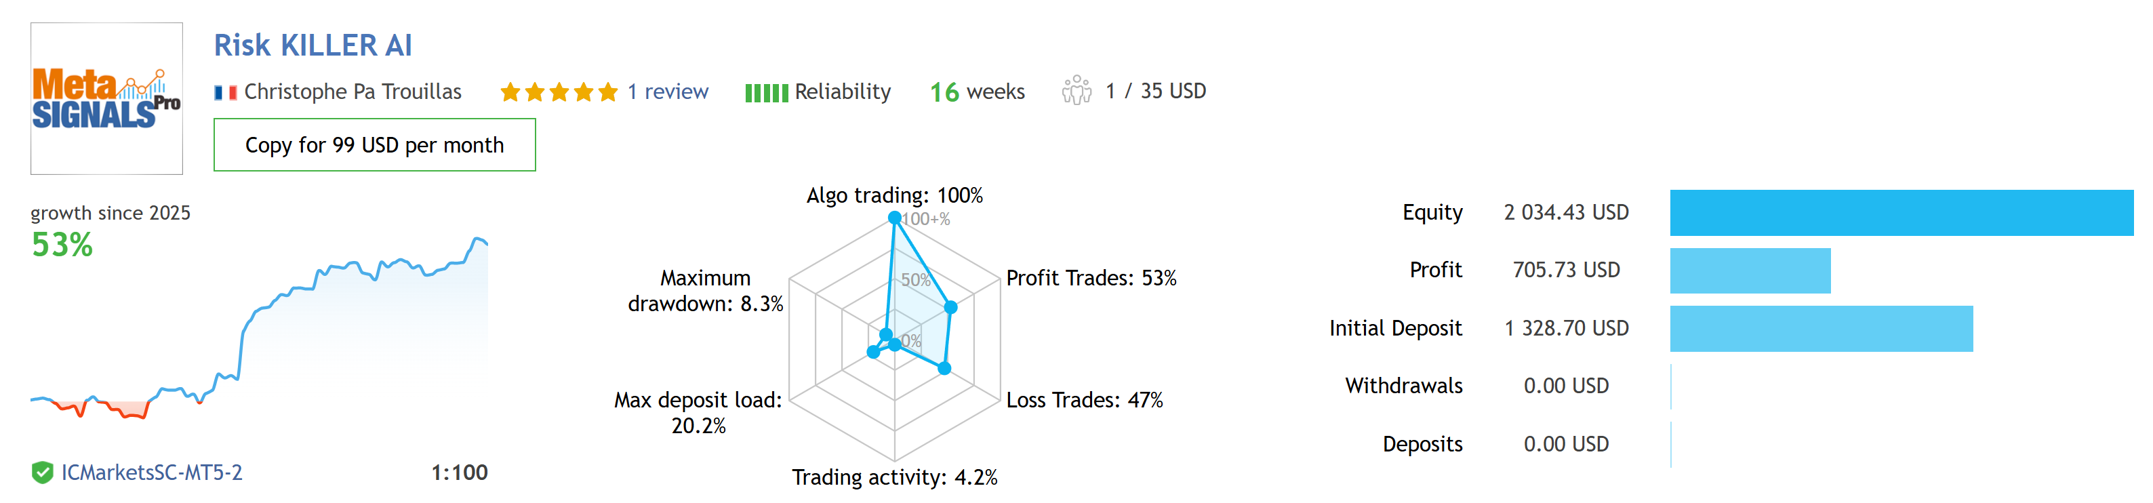Click the French flag icon
This screenshot has width=2153, height=503.
tap(225, 93)
